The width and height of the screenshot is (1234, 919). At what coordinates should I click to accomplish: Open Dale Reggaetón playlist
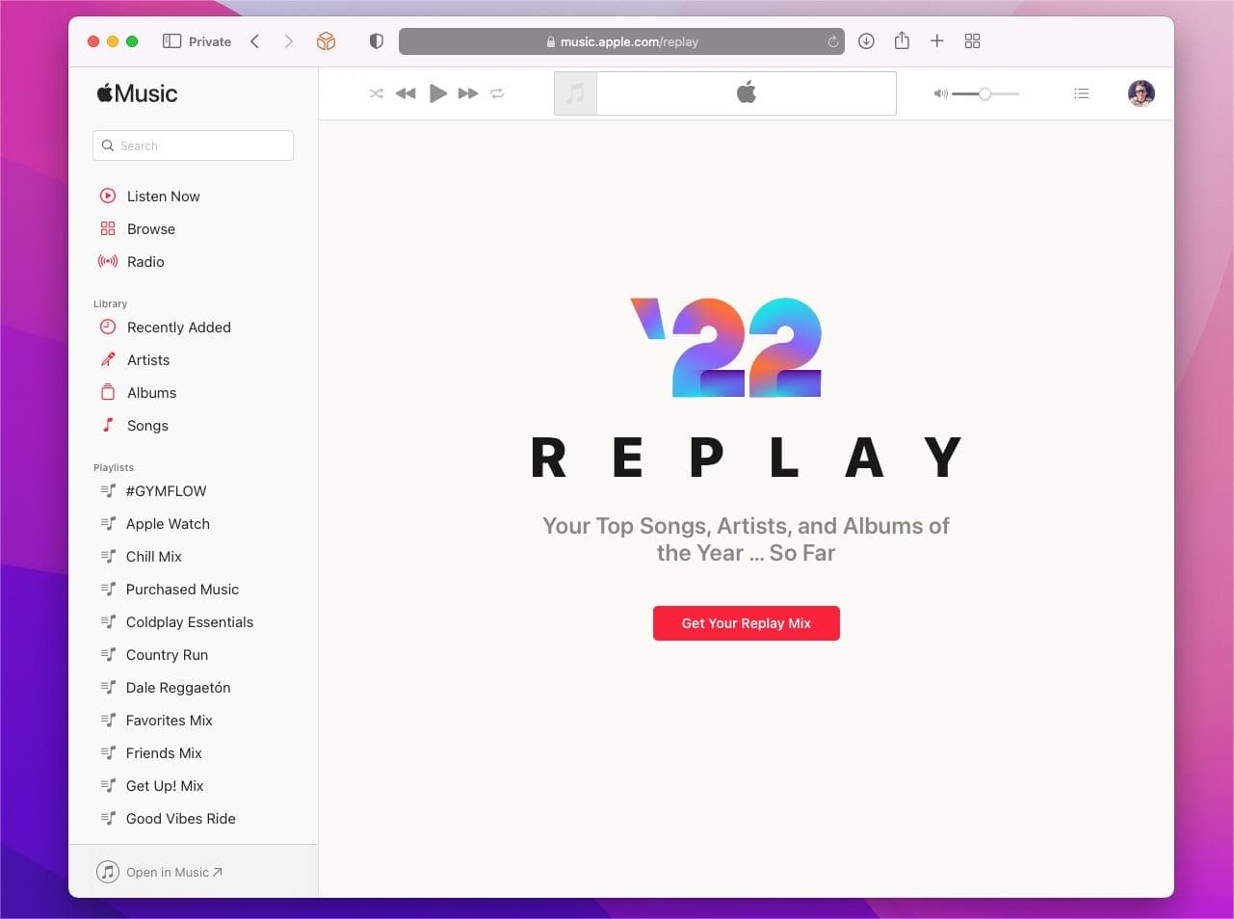pos(166,688)
